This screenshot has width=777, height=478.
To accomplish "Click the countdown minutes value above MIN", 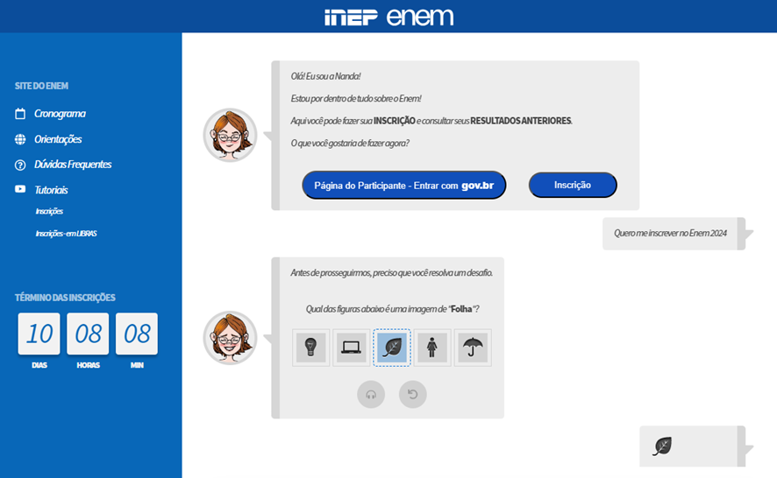I will pyautogui.click(x=137, y=334).
